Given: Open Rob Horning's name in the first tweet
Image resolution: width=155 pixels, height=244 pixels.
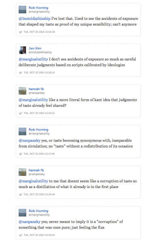Looking at the screenshot, I should [x=38, y=8].
